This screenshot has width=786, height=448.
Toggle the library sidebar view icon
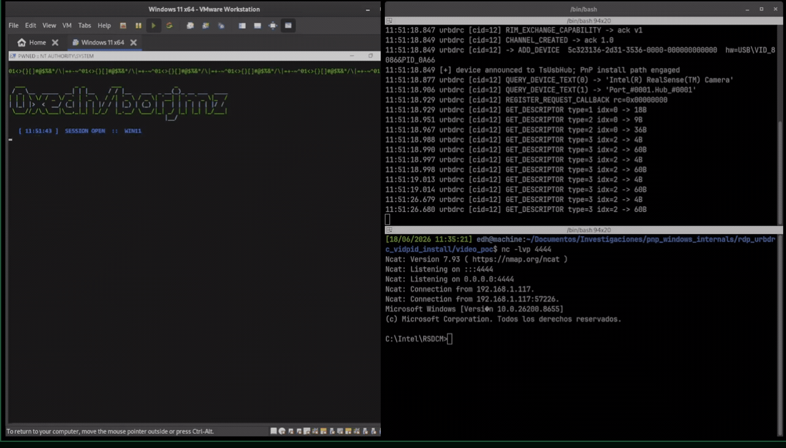242,26
